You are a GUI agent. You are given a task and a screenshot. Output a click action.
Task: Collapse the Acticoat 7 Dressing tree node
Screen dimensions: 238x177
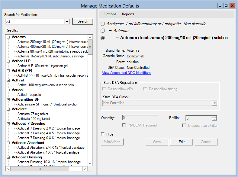[8, 124]
